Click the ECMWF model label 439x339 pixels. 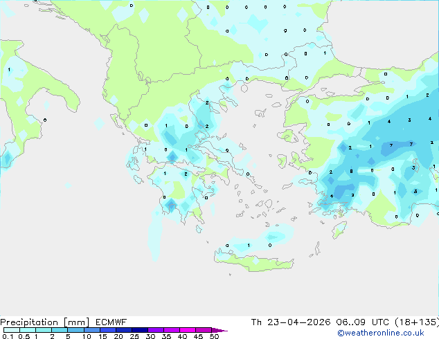coord(111,322)
